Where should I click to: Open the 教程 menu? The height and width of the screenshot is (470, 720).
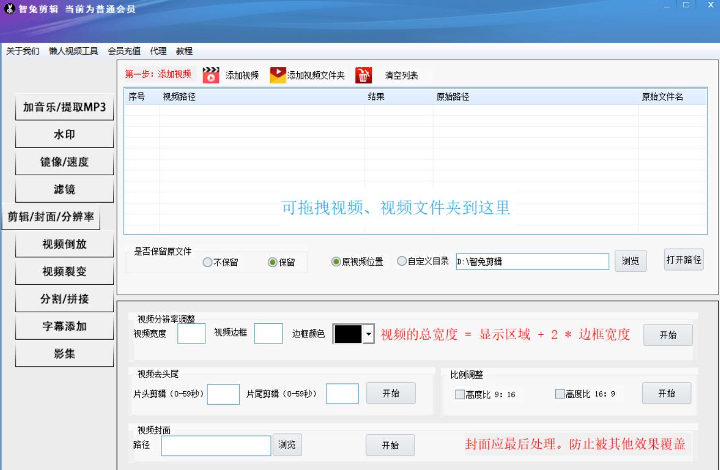click(184, 51)
